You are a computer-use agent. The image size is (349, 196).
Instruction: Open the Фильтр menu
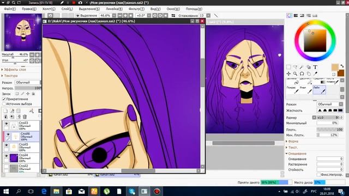[x=136, y=9]
